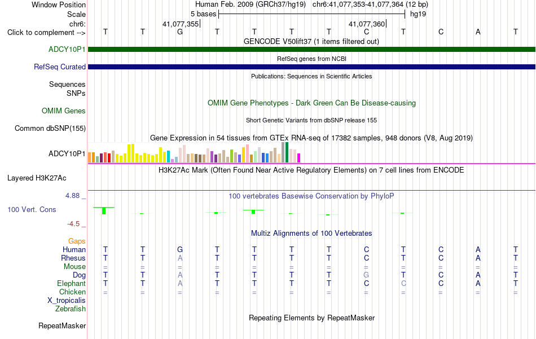This screenshot has width=536, height=339.
Task: Click "Short Genetic Variants from dbSNP release 155"
Action: 311,120
